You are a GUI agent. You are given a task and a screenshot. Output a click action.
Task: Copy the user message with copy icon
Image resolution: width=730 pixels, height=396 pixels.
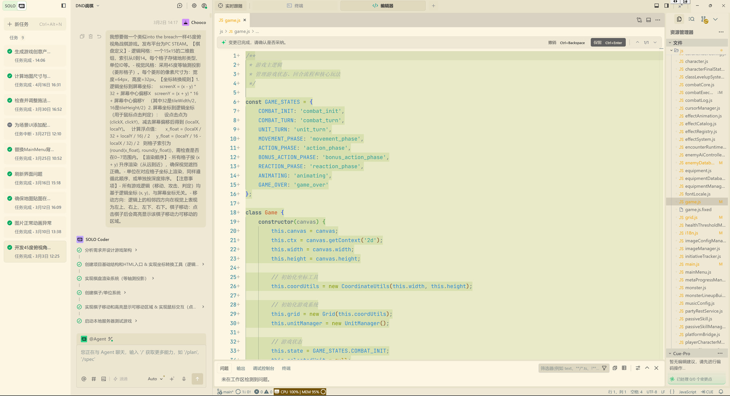point(82,36)
